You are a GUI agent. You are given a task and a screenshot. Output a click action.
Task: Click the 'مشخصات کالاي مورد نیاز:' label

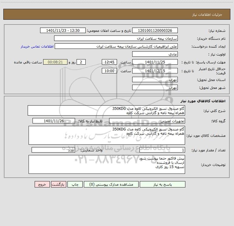(x=206, y=136)
